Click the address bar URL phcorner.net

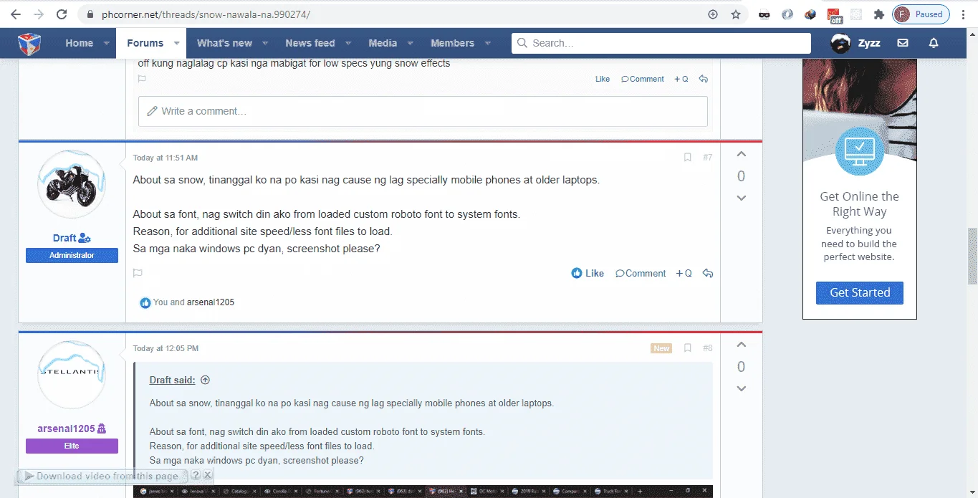pos(206,14)
